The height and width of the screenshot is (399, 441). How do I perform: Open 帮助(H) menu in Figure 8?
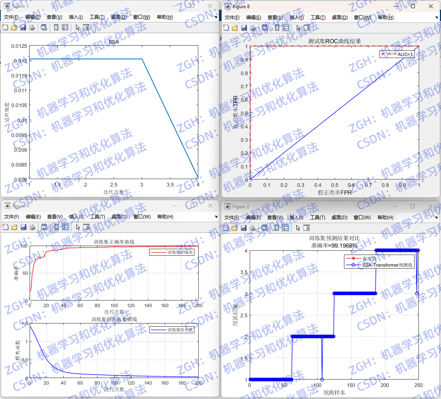386,18
